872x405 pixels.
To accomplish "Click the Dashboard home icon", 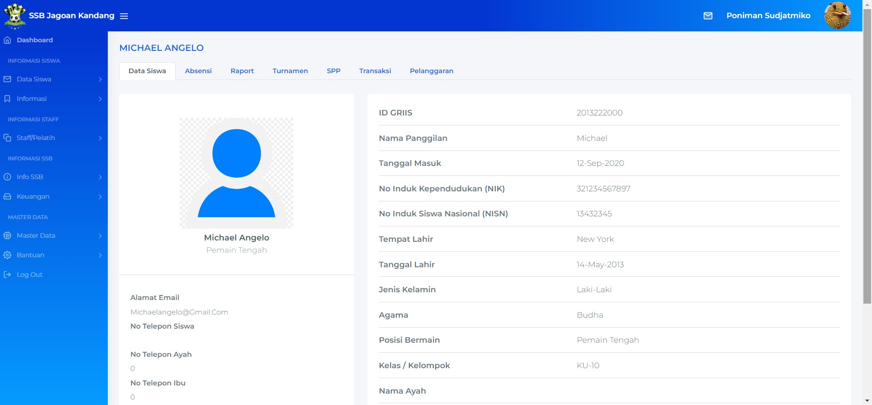I will point(7,40).
